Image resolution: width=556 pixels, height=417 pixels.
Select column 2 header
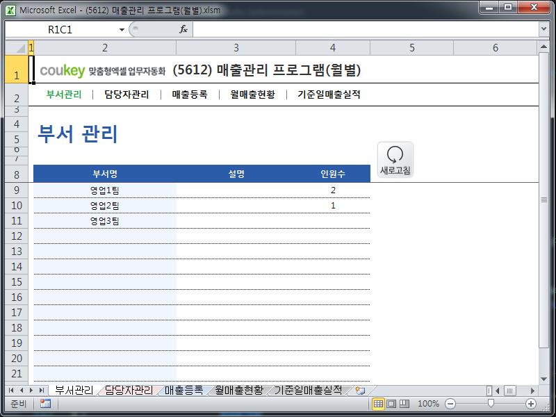[x=105, y=47]
